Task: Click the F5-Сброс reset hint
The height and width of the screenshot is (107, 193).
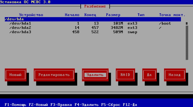Action: pyautogui.click(x=111, y=105)
